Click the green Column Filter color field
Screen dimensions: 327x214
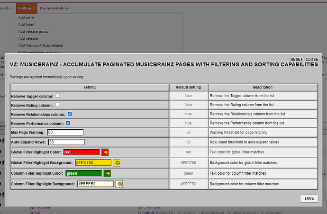tap(83, 174)
